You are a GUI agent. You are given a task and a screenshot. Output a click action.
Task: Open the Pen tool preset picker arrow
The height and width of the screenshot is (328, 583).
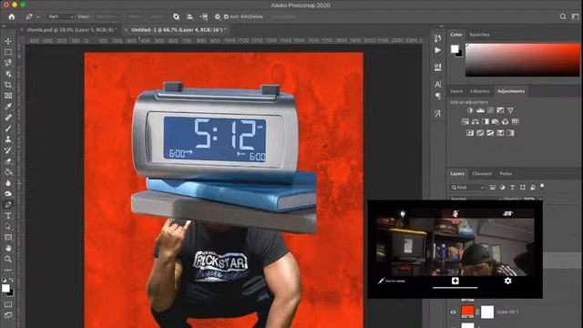[x=38, y=17]
